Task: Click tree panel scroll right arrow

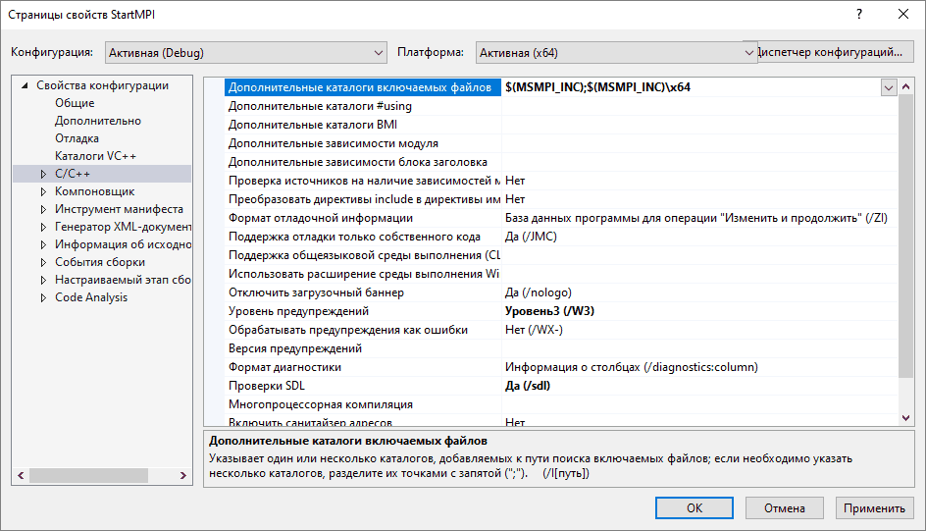Action: pos(183,475)
